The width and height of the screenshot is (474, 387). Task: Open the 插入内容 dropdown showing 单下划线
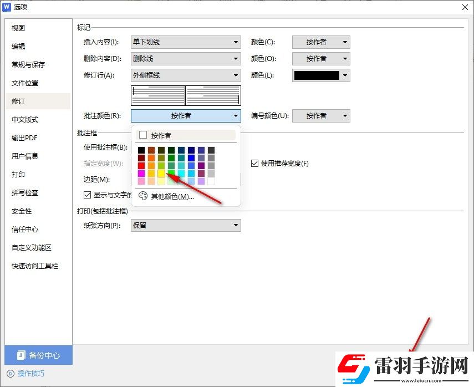coord(186,42)
